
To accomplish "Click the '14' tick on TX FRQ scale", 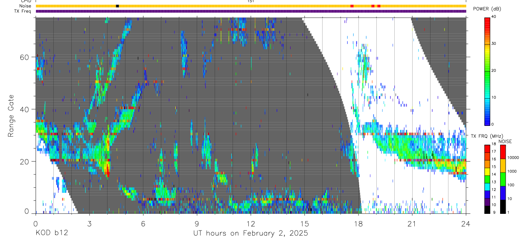I will point(494,175).
